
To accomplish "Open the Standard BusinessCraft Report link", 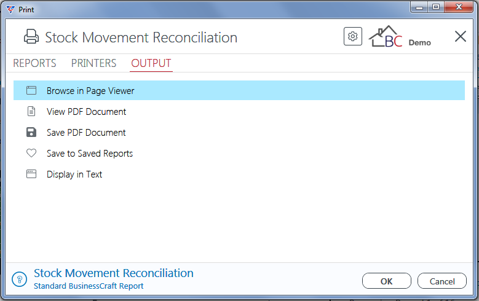I will pyautogui.click(x=89, y=286).
